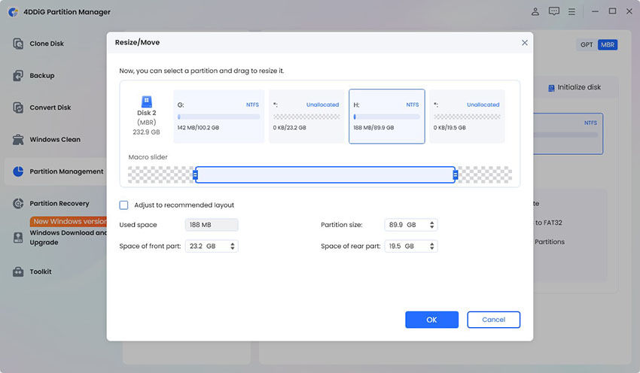Click the Clone Disk sidebar icon
The width and height of the screenshot is (640, 373).
pyautogui.click(x=18, y=44)
